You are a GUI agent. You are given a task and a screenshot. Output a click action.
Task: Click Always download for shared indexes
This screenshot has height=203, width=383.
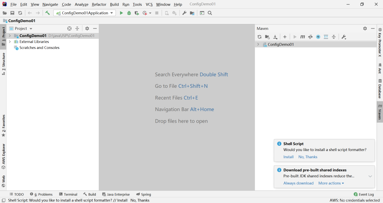(x=298, y=183)
